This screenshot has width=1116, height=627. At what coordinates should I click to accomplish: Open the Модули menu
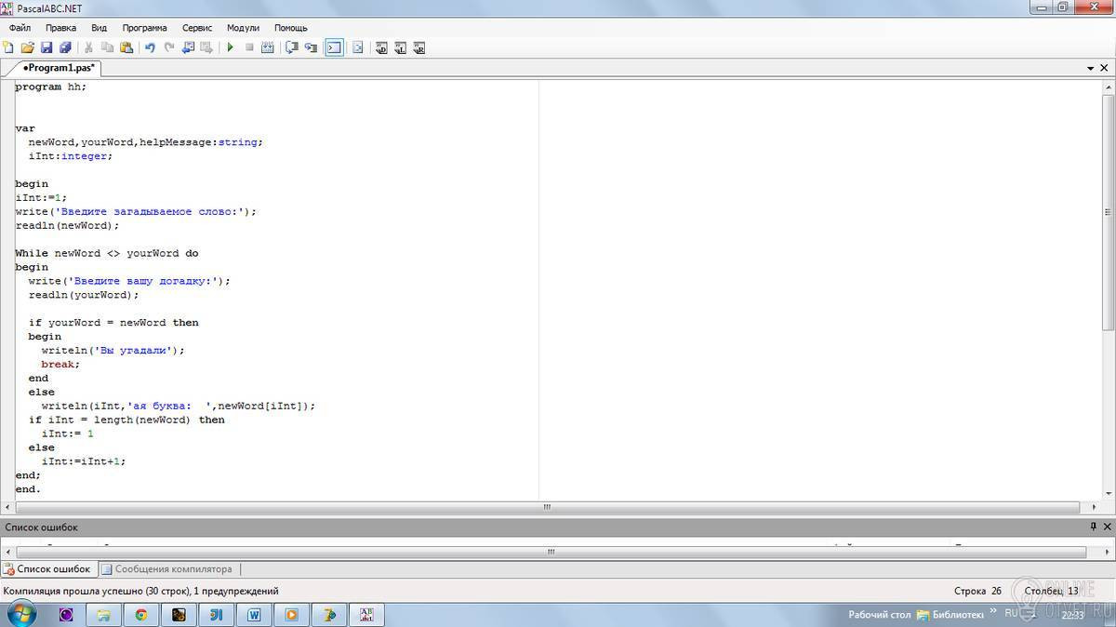pyautogui.click(x=243, y=28)
